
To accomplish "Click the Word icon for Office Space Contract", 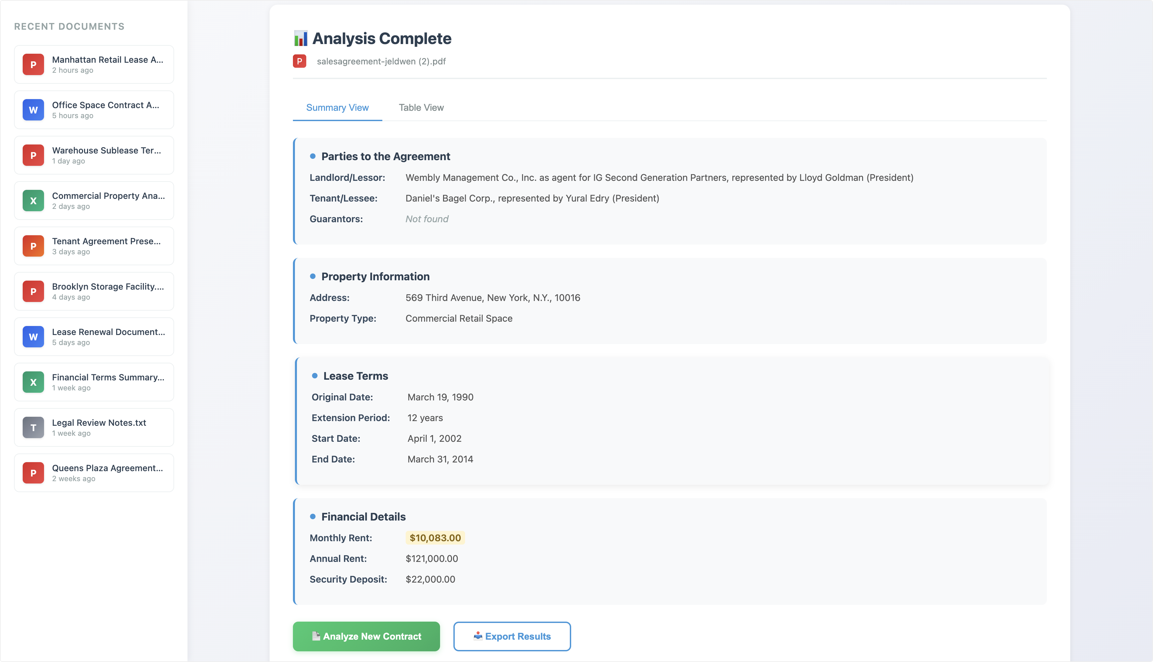I will 33,110.
